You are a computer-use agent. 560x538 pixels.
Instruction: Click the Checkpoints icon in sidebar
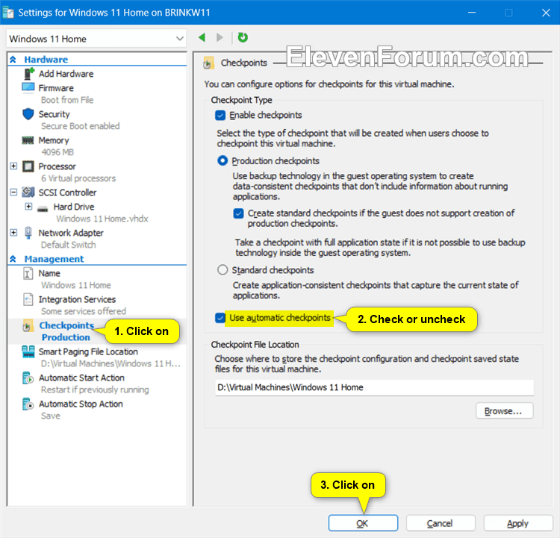pos(28,325)
